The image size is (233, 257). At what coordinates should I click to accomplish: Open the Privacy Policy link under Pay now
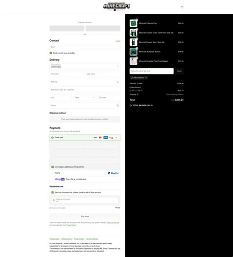pos(71,225)
